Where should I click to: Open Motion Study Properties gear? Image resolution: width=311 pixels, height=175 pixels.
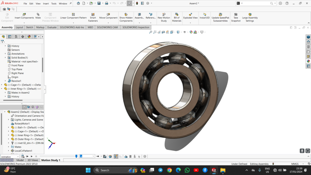[145, 156]
